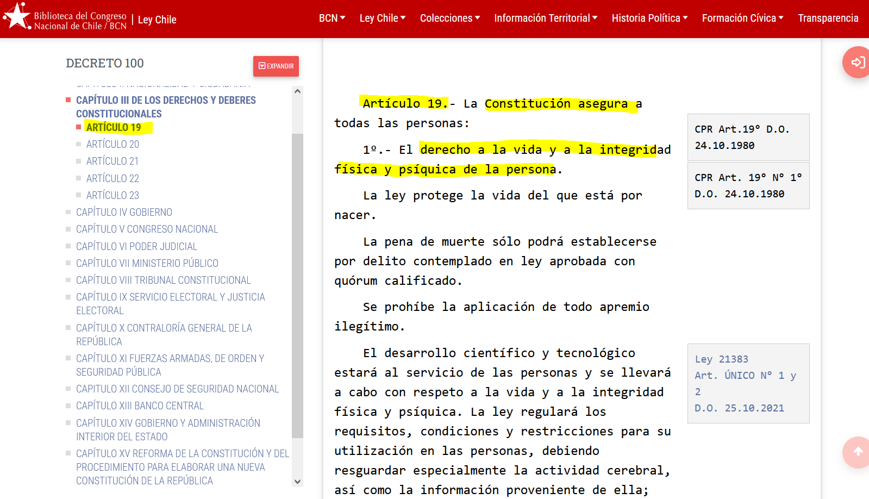Image resolution: width=869 pixels, height=499 pixels.
Task: Select Artículo 19 in the index
Action: [114, 127]
